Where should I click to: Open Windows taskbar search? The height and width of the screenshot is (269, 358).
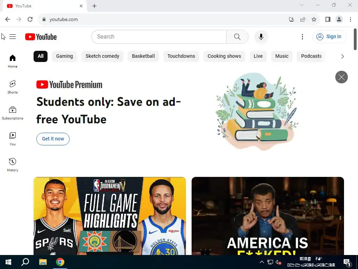25,262
